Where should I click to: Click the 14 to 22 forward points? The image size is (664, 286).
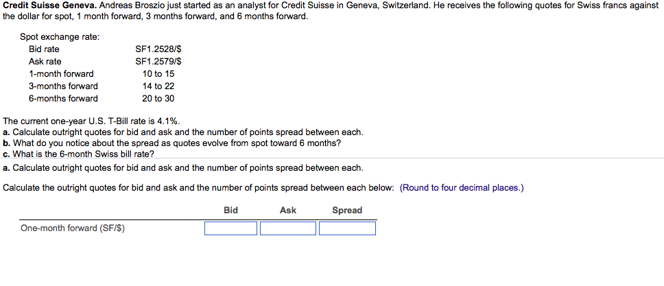(158, 86)
